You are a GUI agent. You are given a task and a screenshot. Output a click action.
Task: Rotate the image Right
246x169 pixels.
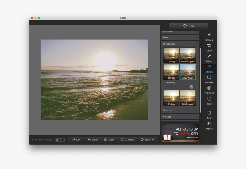93,140
